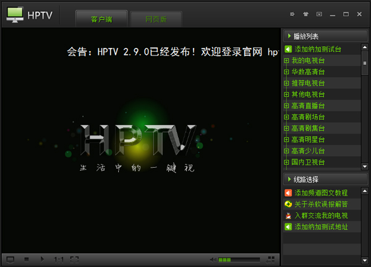This screenshot has width=371, height=267.
Task: Toggle the side panel grid icon
Action: [x=270, y=260]
